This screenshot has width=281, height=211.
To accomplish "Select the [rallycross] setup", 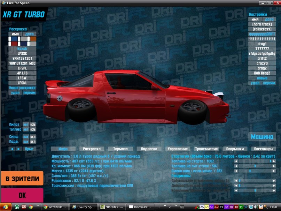I will pyautogui.click(x=262, y=29).
